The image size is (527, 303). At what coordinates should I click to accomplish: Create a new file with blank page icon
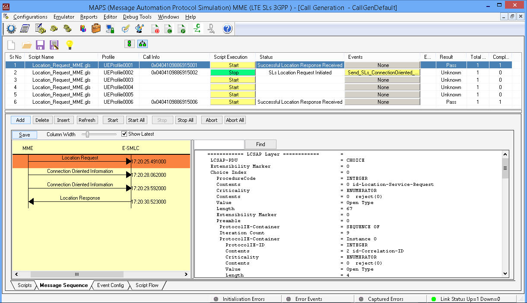(11, 44)
